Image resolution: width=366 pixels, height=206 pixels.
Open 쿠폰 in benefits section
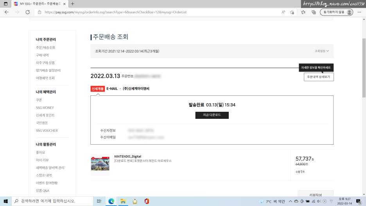pyautogui.click(x=39, y=100)
